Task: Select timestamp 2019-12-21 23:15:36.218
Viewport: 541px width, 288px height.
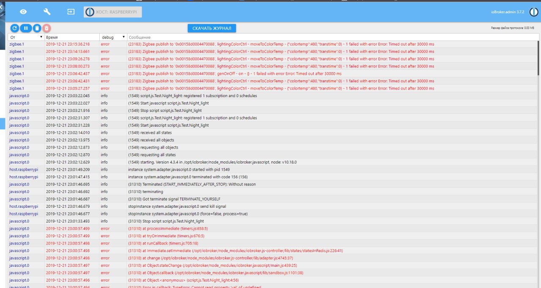Action: click(68, 44)
